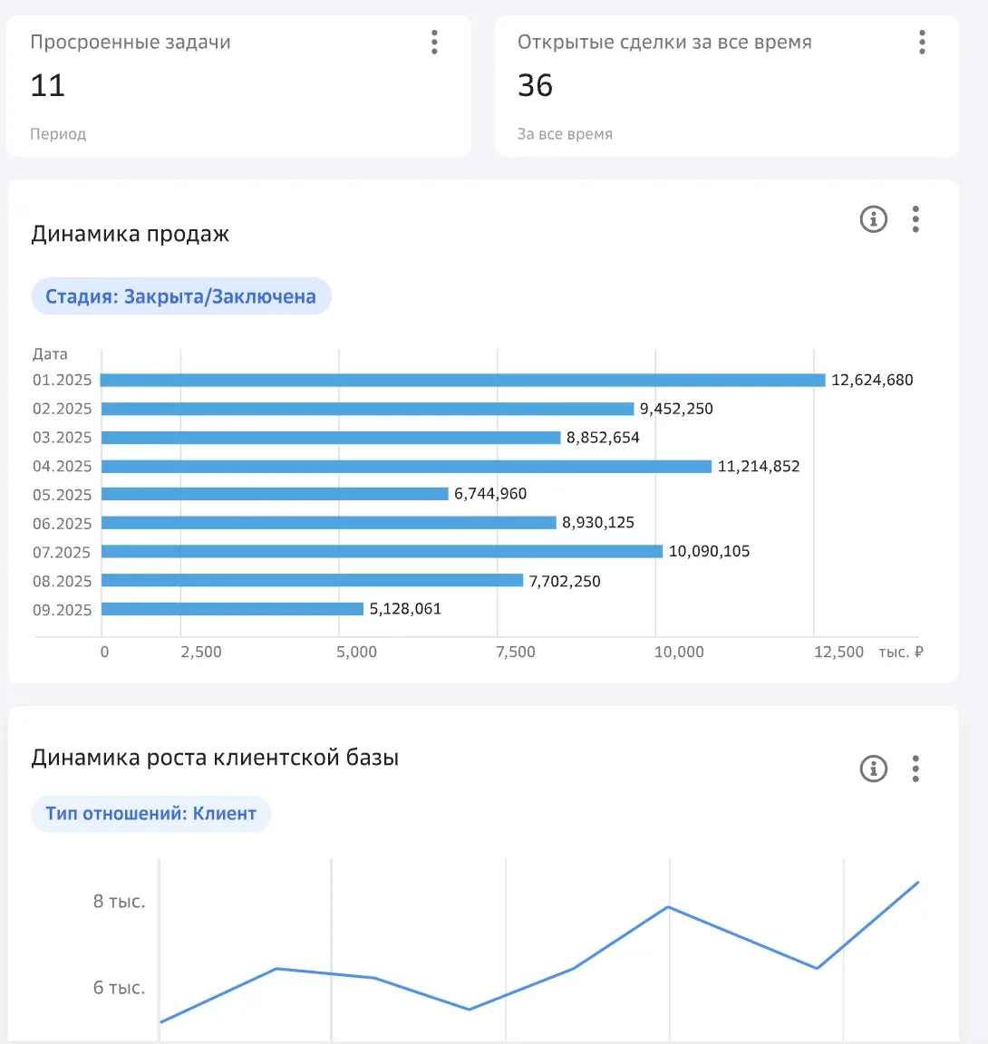Click the value 8,852,654
Screen dimensions: 988x1044
pos(603,438)
